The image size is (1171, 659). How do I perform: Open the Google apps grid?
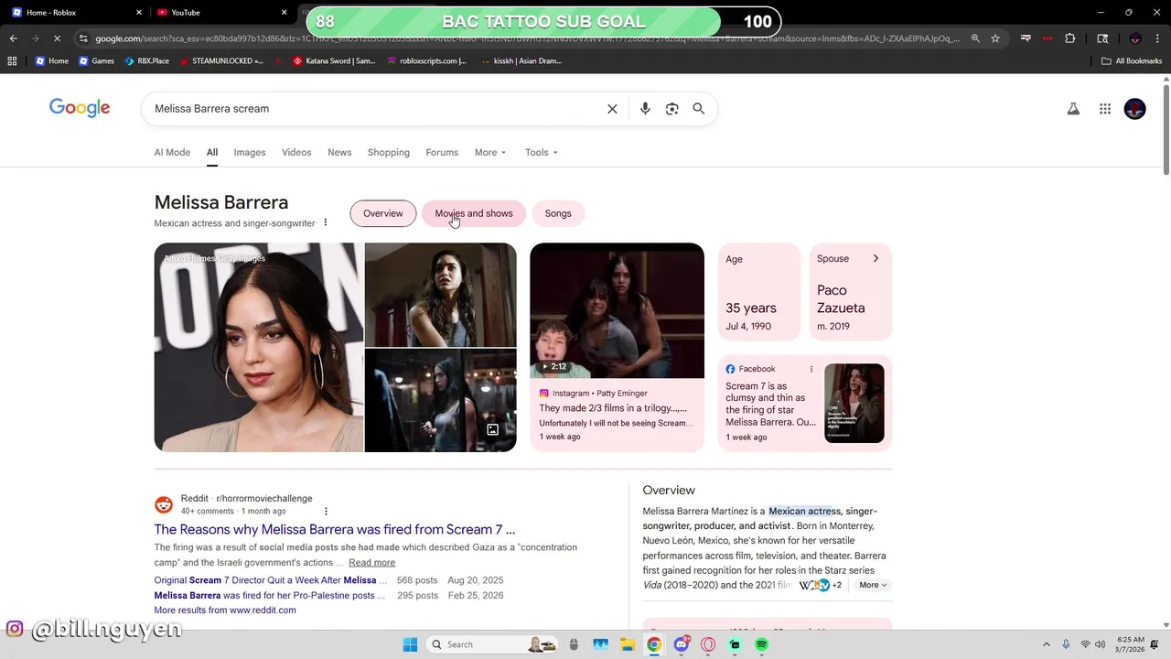tap(1105, 109)
